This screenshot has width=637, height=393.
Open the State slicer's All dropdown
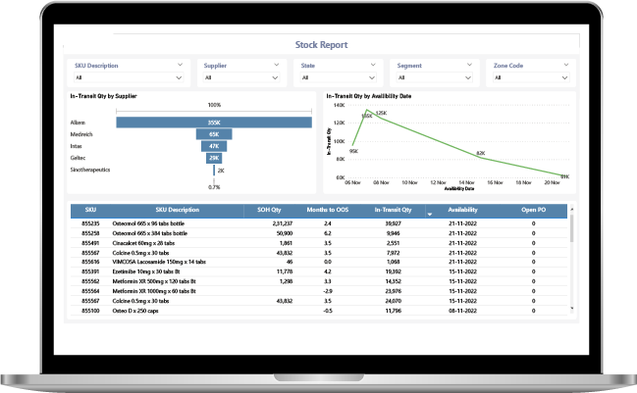coord(338,77)
